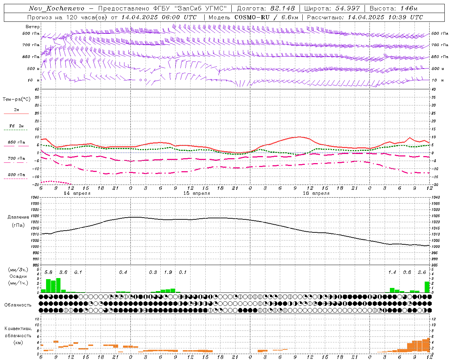Viewport: 450px width, 360px height.
Task: Click the model name COSMO-RU
Action: click(252, 17)
